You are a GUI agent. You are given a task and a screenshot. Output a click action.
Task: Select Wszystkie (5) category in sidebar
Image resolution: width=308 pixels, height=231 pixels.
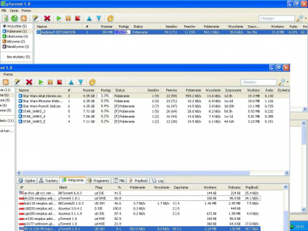pos(15,26)
